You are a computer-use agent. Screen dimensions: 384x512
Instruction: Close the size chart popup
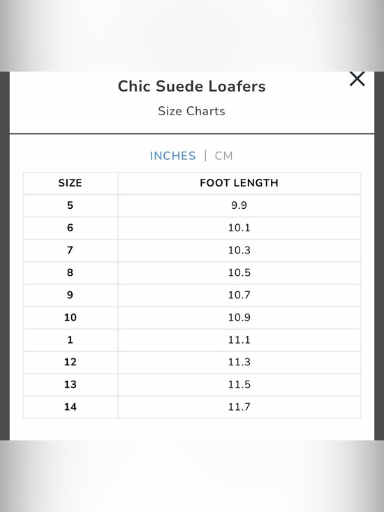(x=357, y=79)
